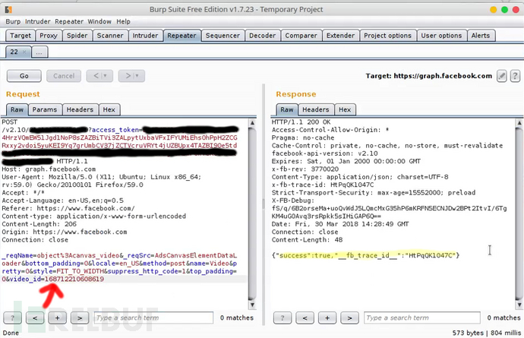Go forward in request history with the > button

[x=131, y=76]
